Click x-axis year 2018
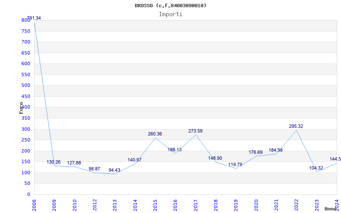341x213 pixels. [x=216, y=205]
